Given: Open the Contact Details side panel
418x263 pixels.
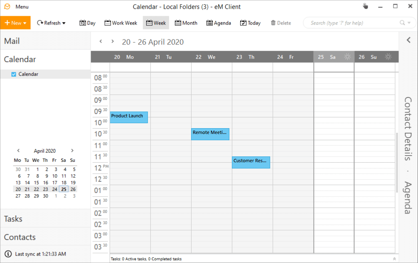Looking at the screenshot, I should pos(408,129).
